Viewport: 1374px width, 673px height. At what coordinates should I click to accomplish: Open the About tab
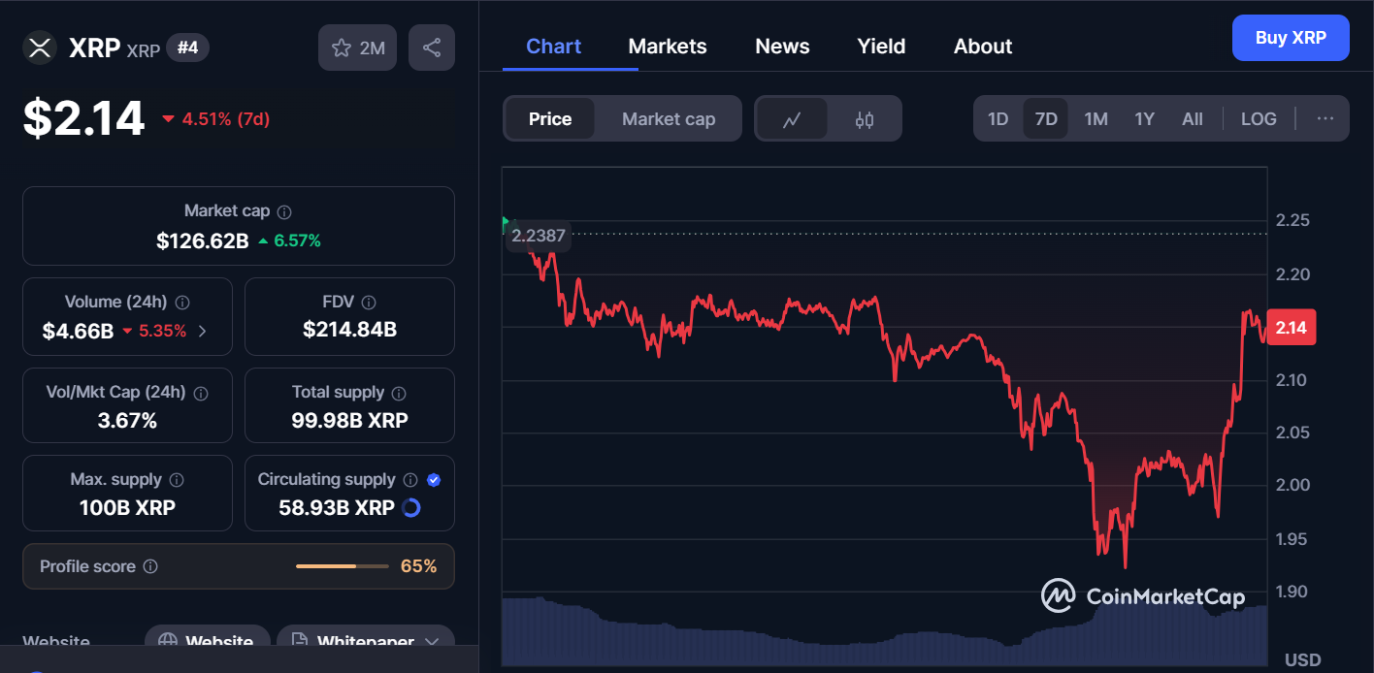pos(983,47)
